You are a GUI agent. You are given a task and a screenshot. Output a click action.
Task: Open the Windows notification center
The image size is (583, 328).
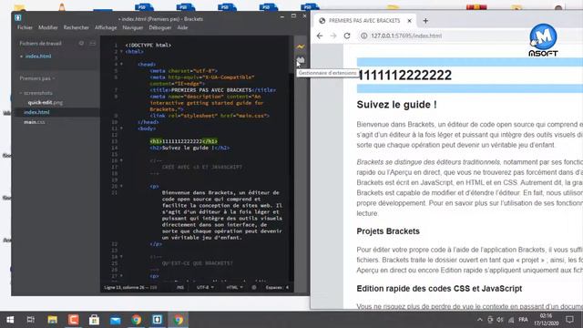[569, 320]
